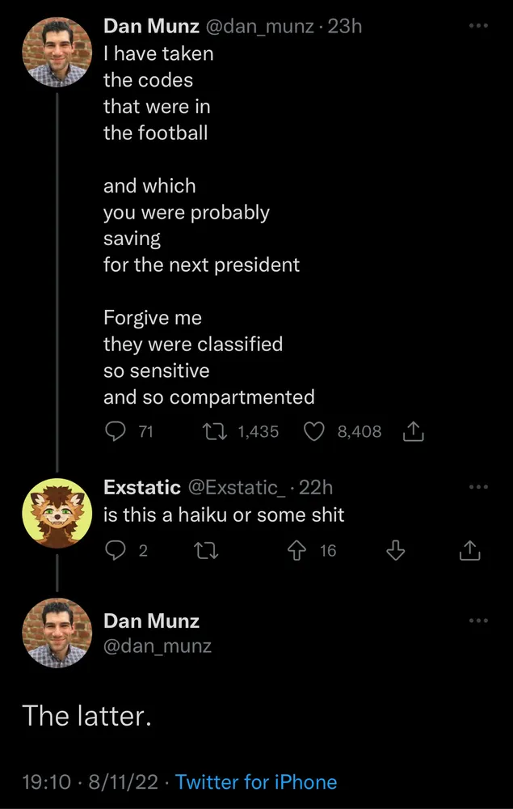
Task: Open Exstatic's profile via username
Action: tap(142, 487)
